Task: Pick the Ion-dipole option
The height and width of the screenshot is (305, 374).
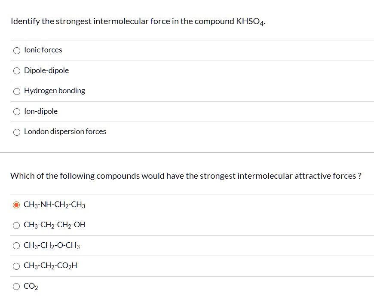Action: coord(16,111)
